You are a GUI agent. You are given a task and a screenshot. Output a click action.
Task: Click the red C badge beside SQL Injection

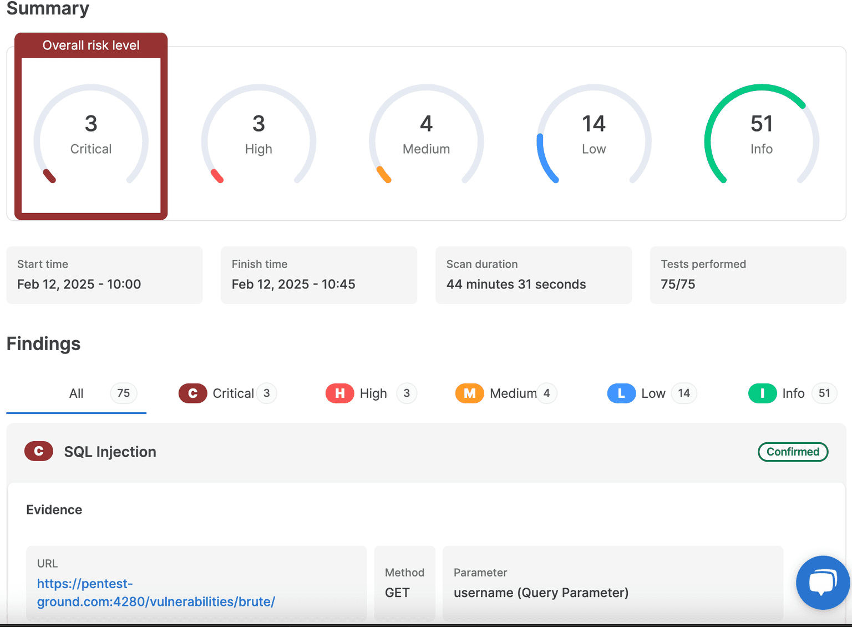pyautogui.click(x=39, y=452)
